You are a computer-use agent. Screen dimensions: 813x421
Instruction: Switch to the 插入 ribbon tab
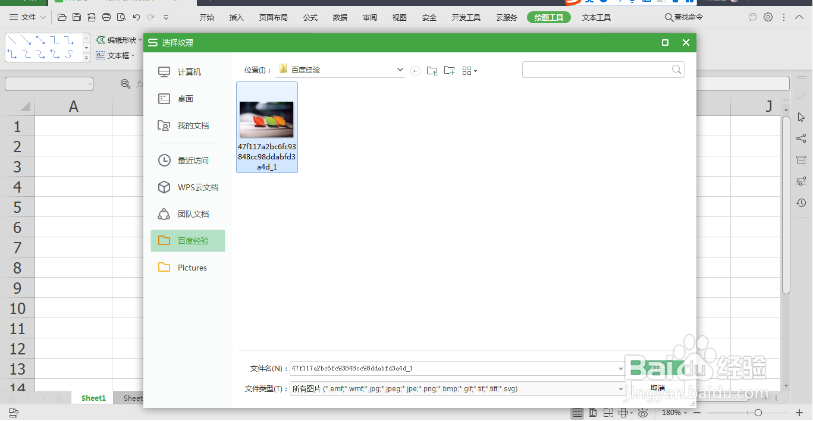click(236, 17)
